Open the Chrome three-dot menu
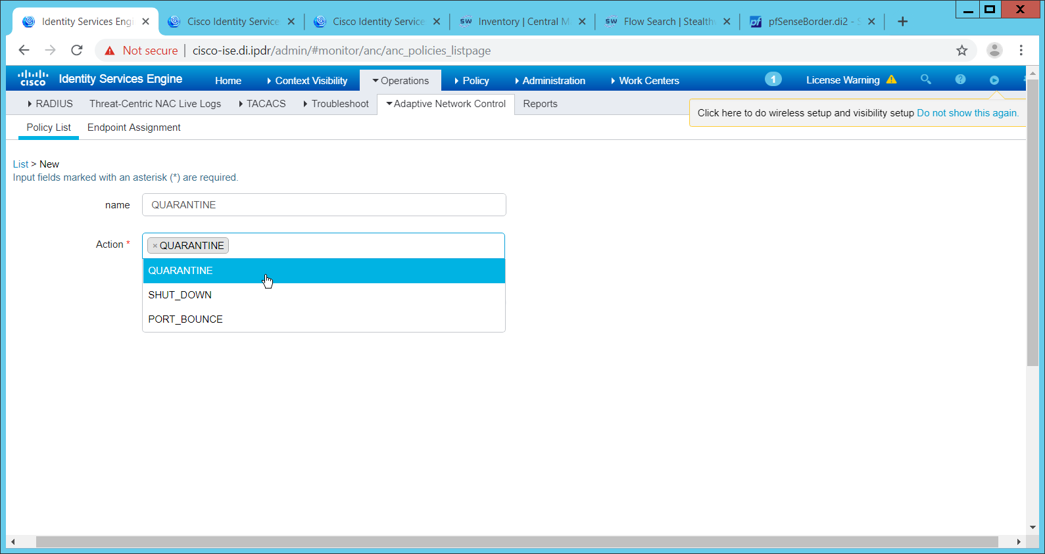 1021,51
